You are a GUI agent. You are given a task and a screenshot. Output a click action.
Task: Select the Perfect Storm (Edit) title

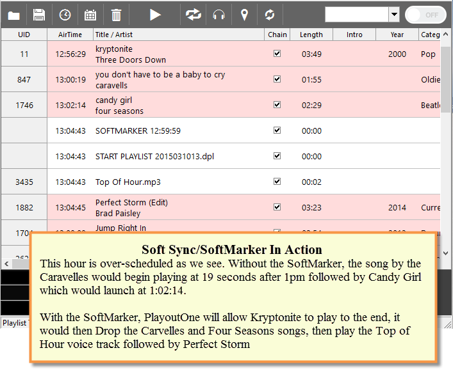(131, 203)
